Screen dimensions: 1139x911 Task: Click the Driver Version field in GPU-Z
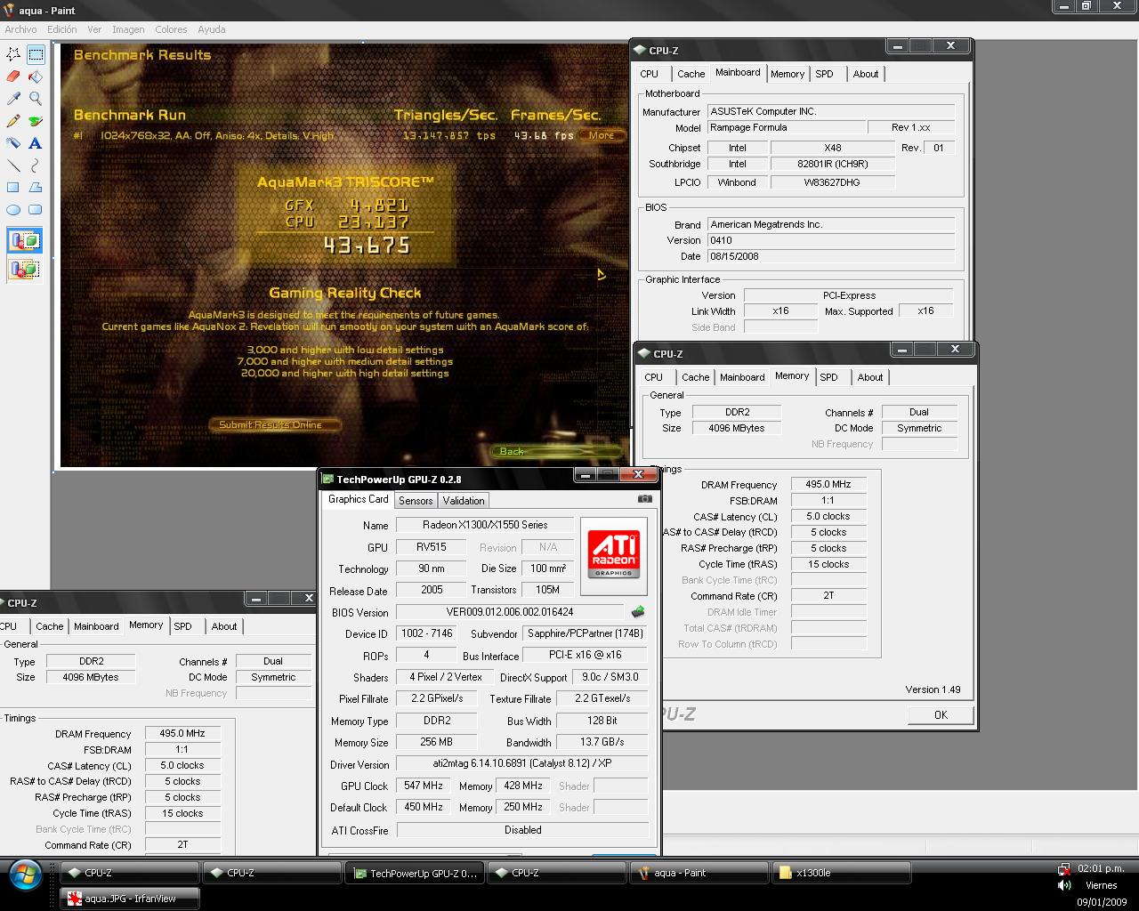coord(522,763)
